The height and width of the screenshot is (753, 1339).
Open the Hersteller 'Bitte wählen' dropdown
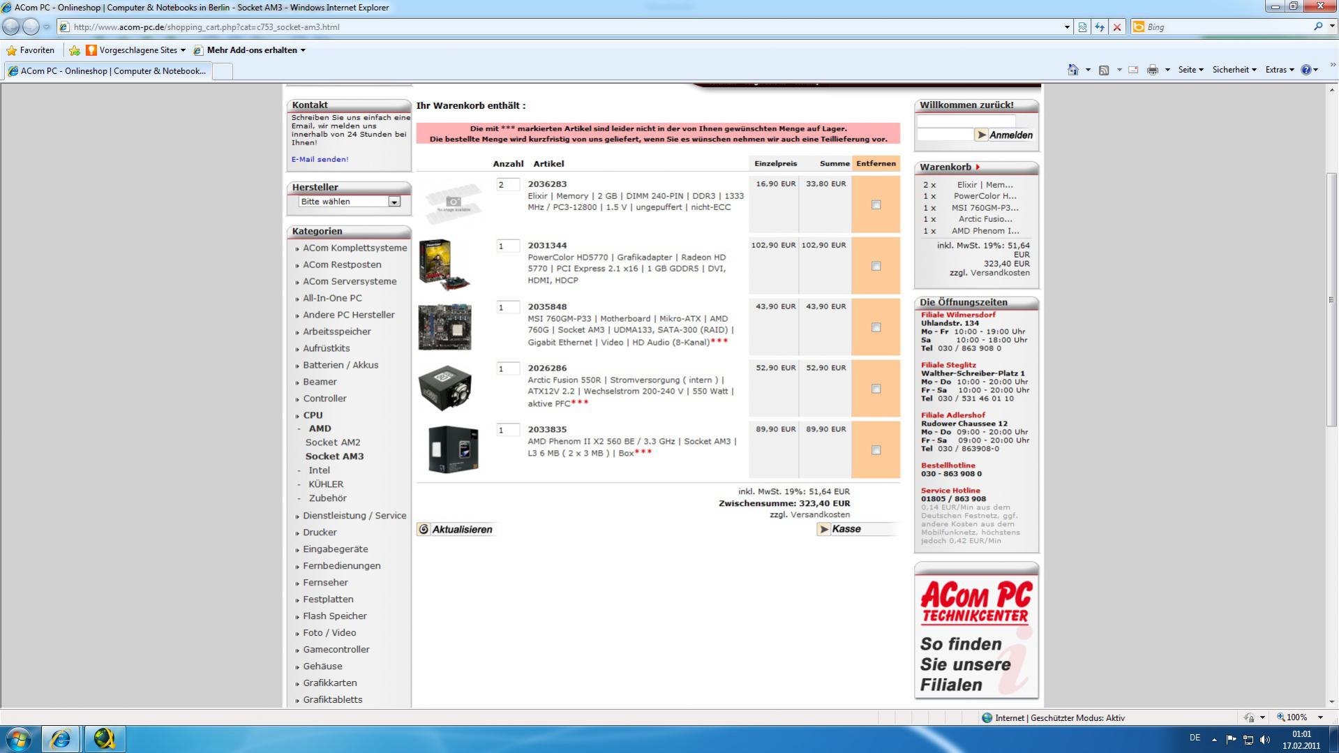pos(349,202)
